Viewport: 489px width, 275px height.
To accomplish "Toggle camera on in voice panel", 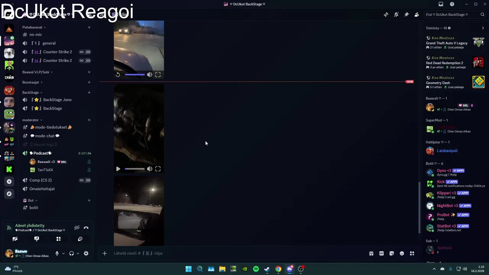I will [x=15, y=239].
